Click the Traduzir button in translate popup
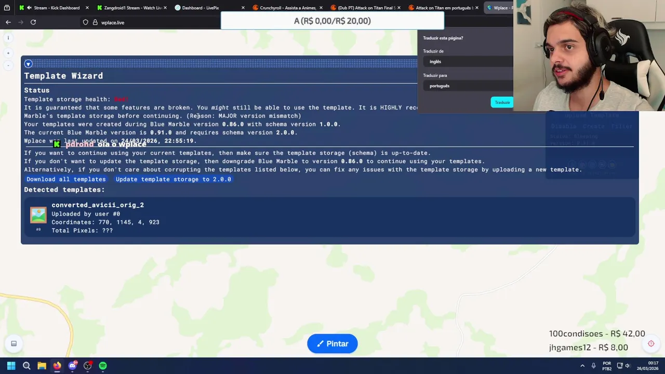The height and width of the screenshot is (374, 665). (x=502, y=102)
